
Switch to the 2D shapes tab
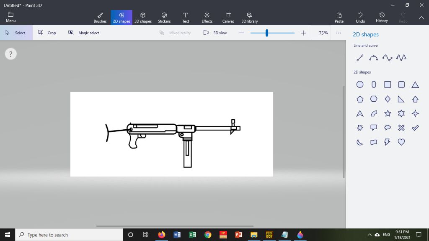coord(121,18)
